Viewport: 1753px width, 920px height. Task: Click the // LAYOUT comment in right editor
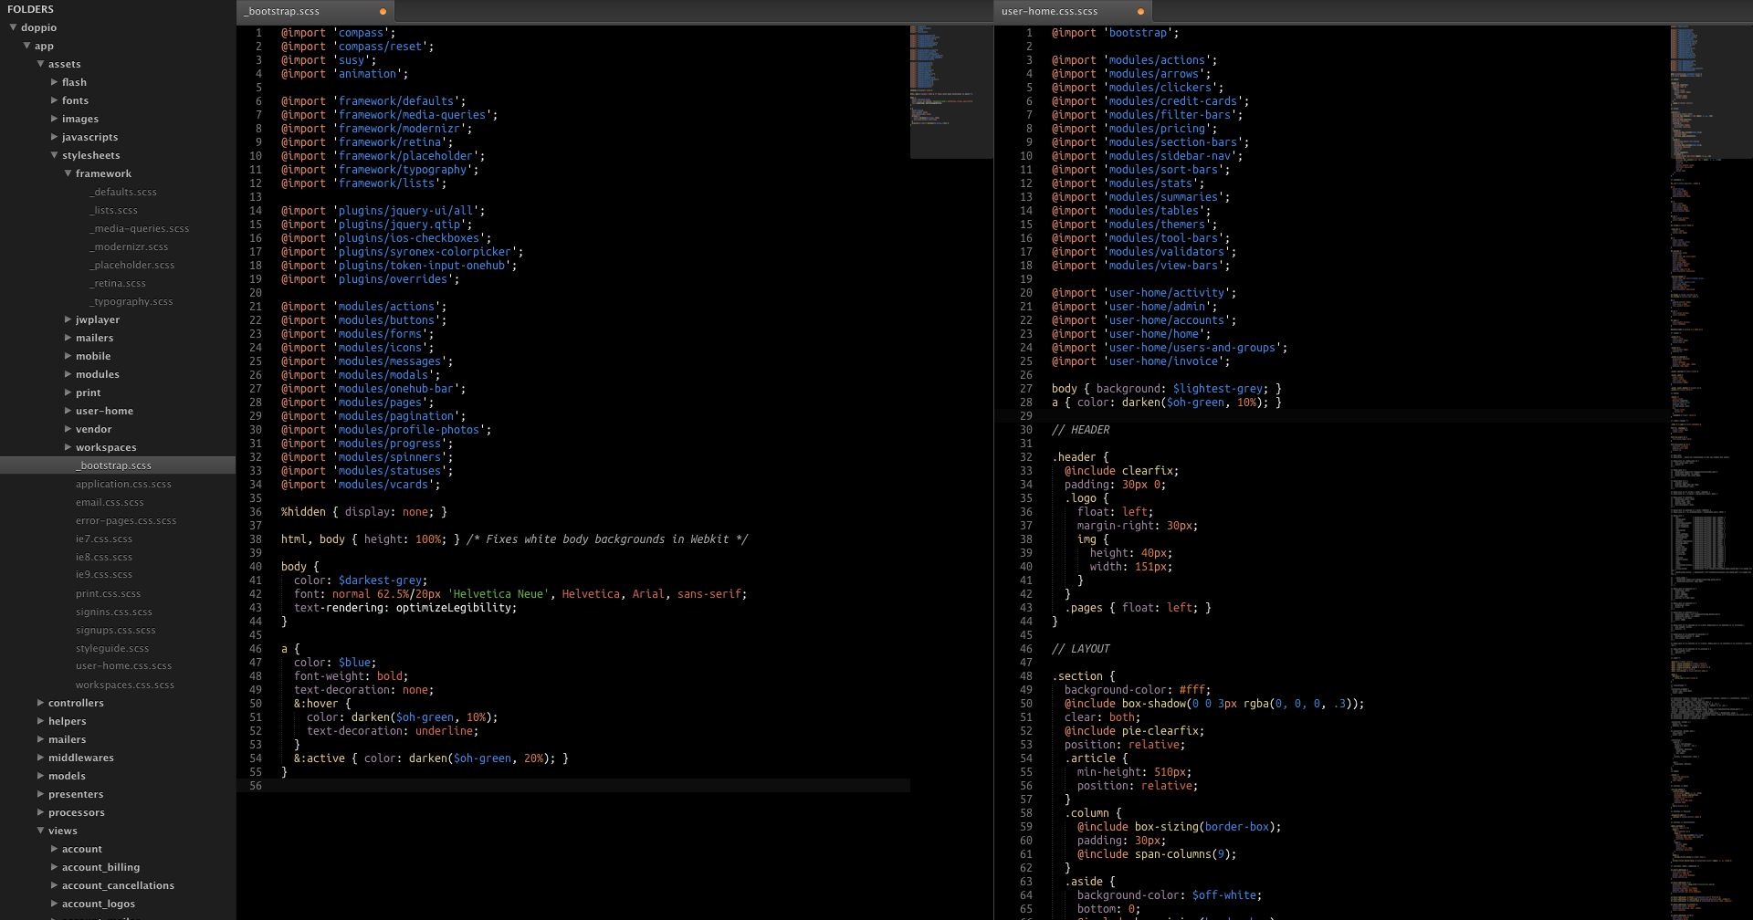click(1081, 649)
